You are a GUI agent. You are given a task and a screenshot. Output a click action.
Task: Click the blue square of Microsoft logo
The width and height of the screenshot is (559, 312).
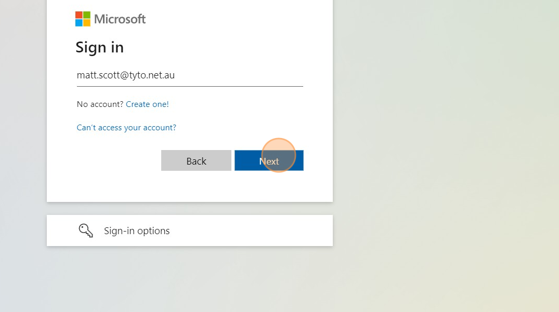coord(79,23)
